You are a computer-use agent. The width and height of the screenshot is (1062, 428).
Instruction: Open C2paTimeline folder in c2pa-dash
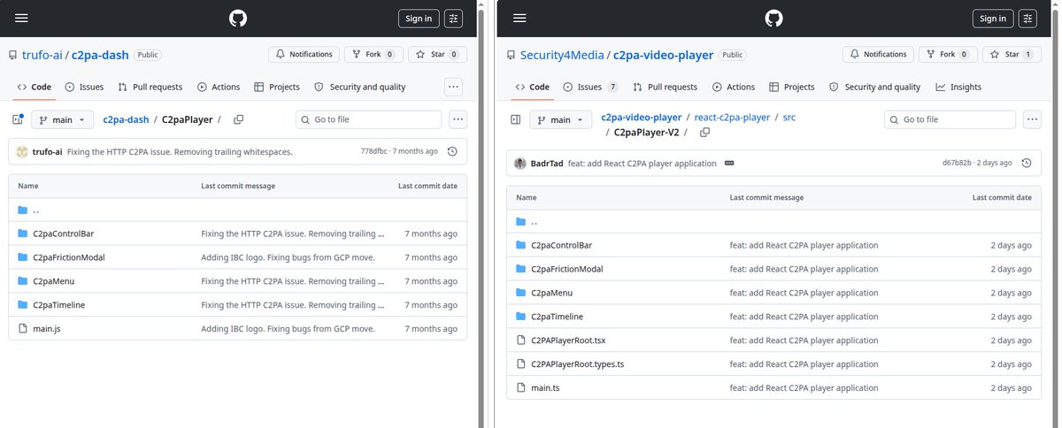[x=58, y=305]
